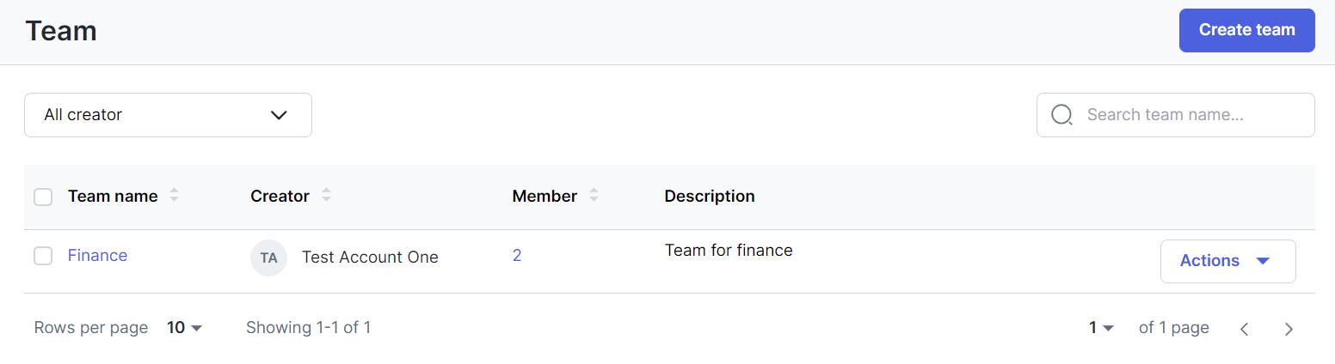The width and height of the screenshot is (1335, 364).
Task: Open the All creator filter dropdown
Action: coord(168,115)
